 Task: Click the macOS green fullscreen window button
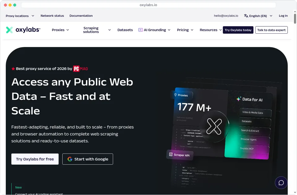[x=15, y=5]
